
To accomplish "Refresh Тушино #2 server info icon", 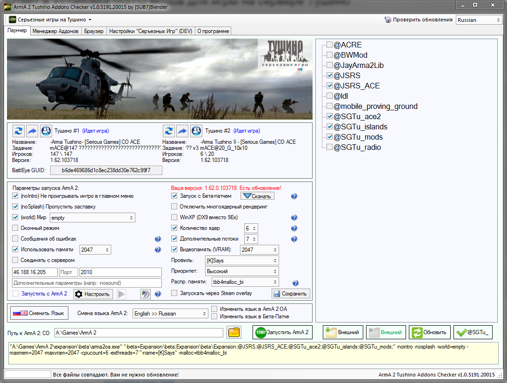I will click(x=169, y=131).
